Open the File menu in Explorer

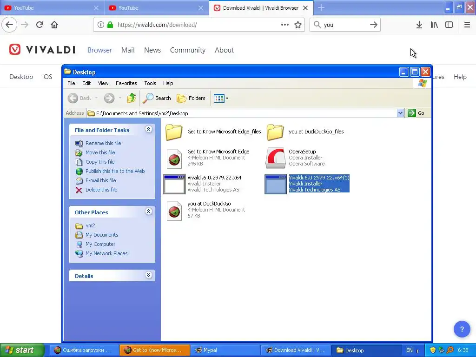[71, 83]
